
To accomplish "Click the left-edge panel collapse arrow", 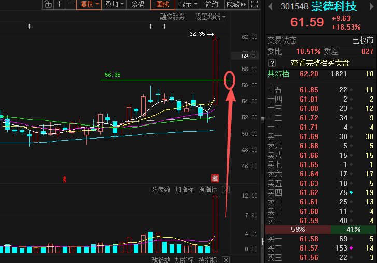I will tap(263, 241).
